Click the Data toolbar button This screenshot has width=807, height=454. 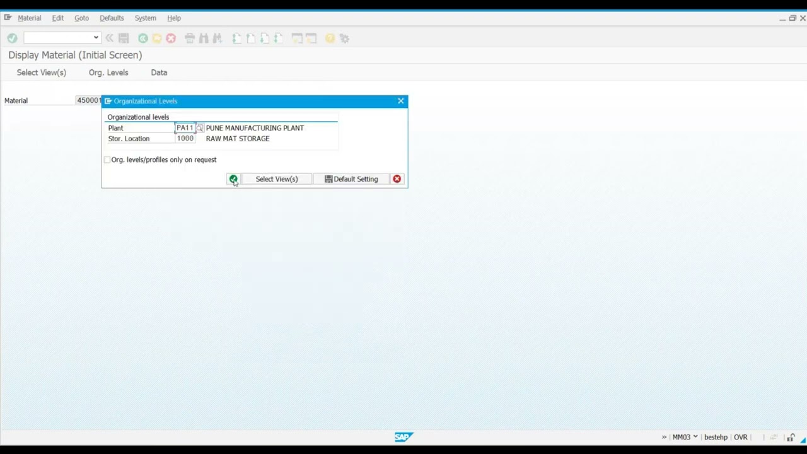159,73
